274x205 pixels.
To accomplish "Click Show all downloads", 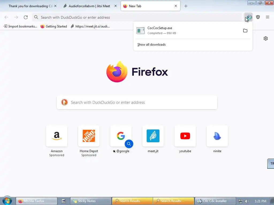I will (x=151, y=45).
